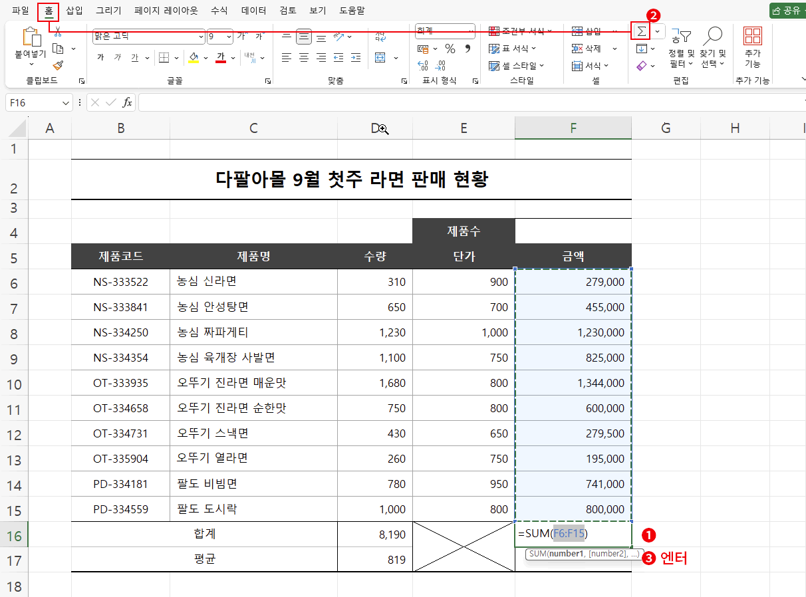Image resolution: width=806 pixels, height=597 pixels.
Task: Click the 삭제 delete cells button
Action: 587,49
